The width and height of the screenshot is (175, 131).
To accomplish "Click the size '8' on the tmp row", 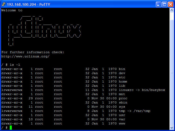I will pyautogui.click(x=88, y=111).
